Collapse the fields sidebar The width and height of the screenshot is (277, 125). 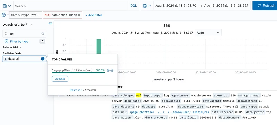pos(50,23)
